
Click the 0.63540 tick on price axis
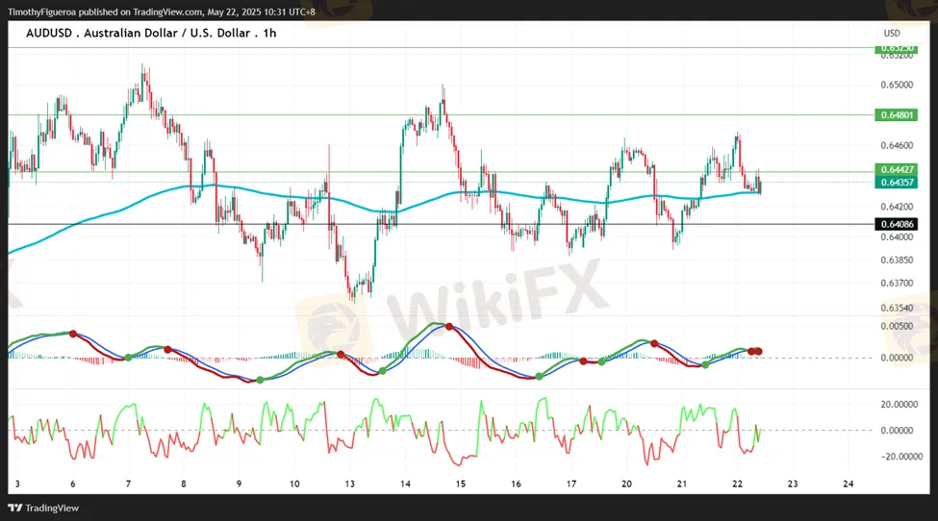coord(896,309)
